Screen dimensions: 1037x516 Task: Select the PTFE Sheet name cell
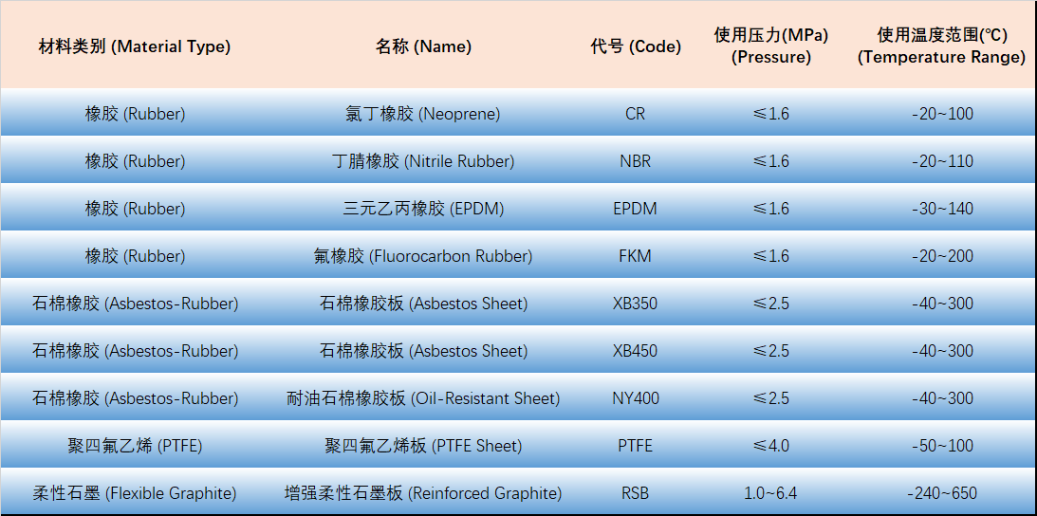pyautogui.click(x=423, y=446)
